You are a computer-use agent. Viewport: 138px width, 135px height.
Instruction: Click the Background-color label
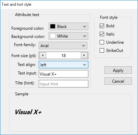coord(28,37)
